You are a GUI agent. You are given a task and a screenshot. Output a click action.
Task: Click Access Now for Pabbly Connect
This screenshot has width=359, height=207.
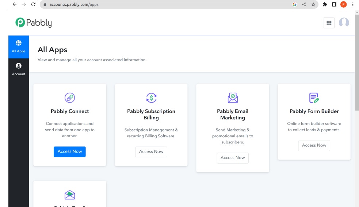coord(70,152)
